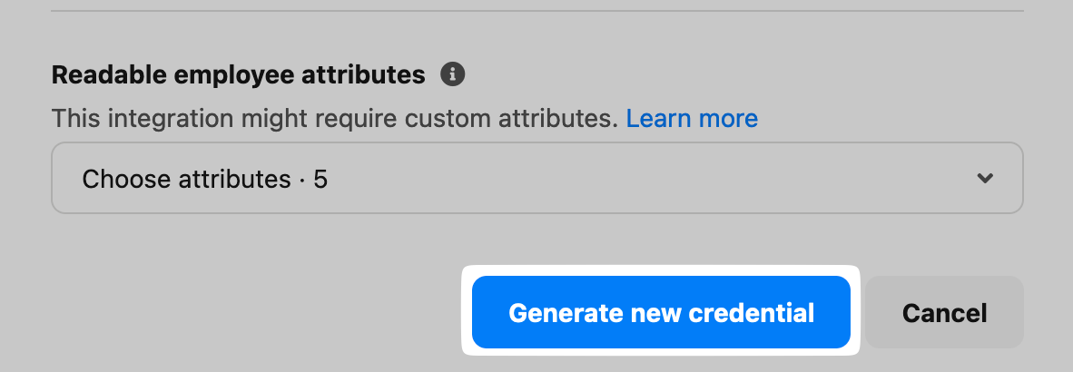Show the tooltip from the circled i icon

point(452,74)
